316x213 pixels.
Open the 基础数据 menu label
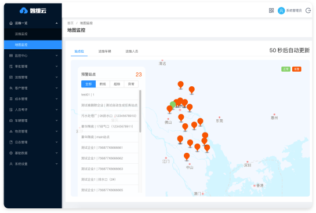pos(21,153)
